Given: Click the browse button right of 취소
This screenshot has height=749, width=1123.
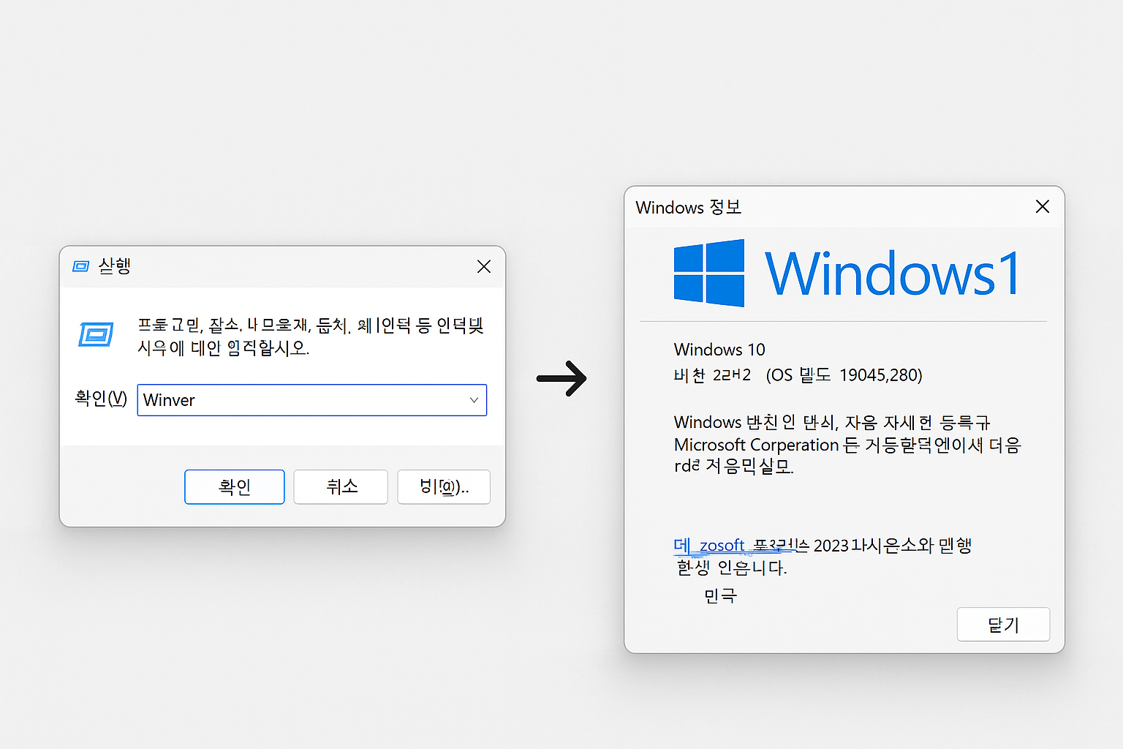Looking at the screenshot, I should [444, 487].
